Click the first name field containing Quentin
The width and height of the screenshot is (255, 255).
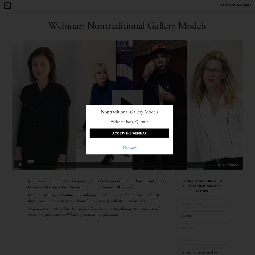(x=202, y=216)
